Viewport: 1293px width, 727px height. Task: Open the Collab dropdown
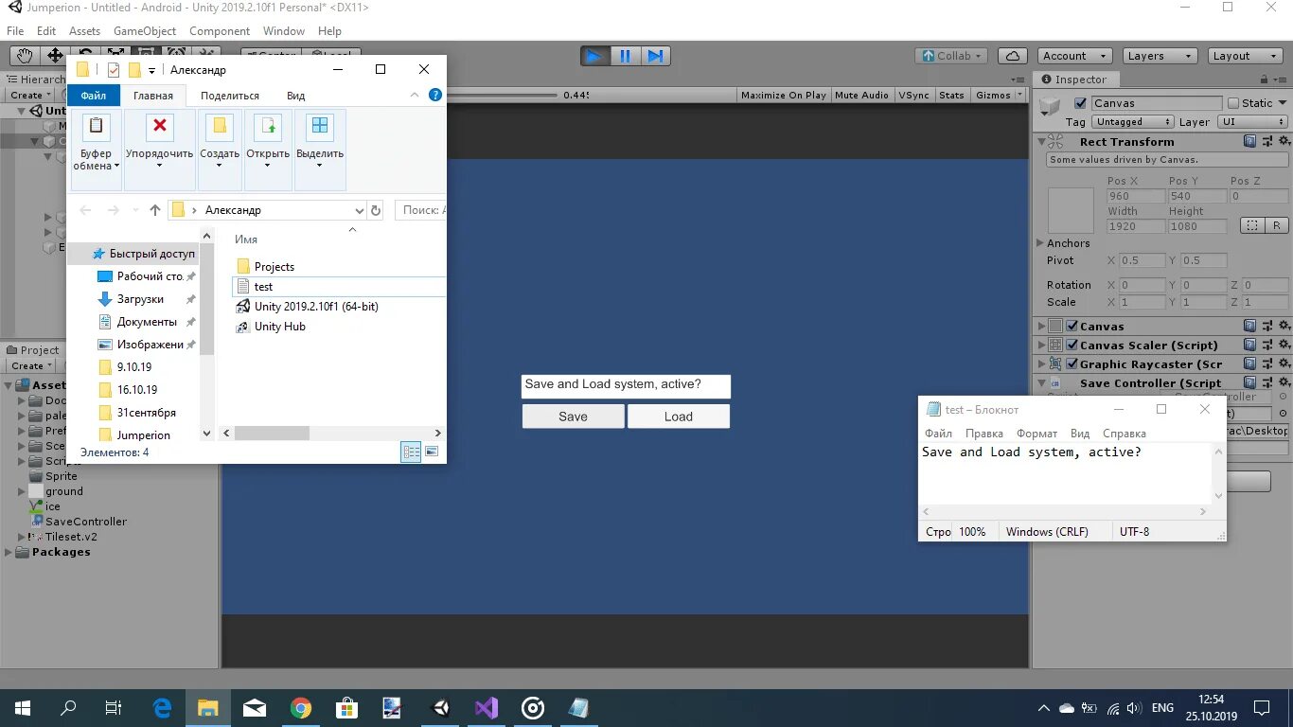[952, 56]
